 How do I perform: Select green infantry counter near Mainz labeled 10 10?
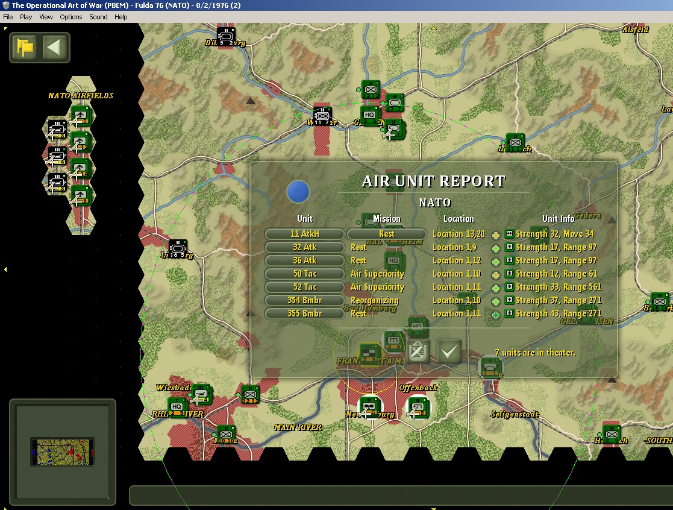point(226,434)
